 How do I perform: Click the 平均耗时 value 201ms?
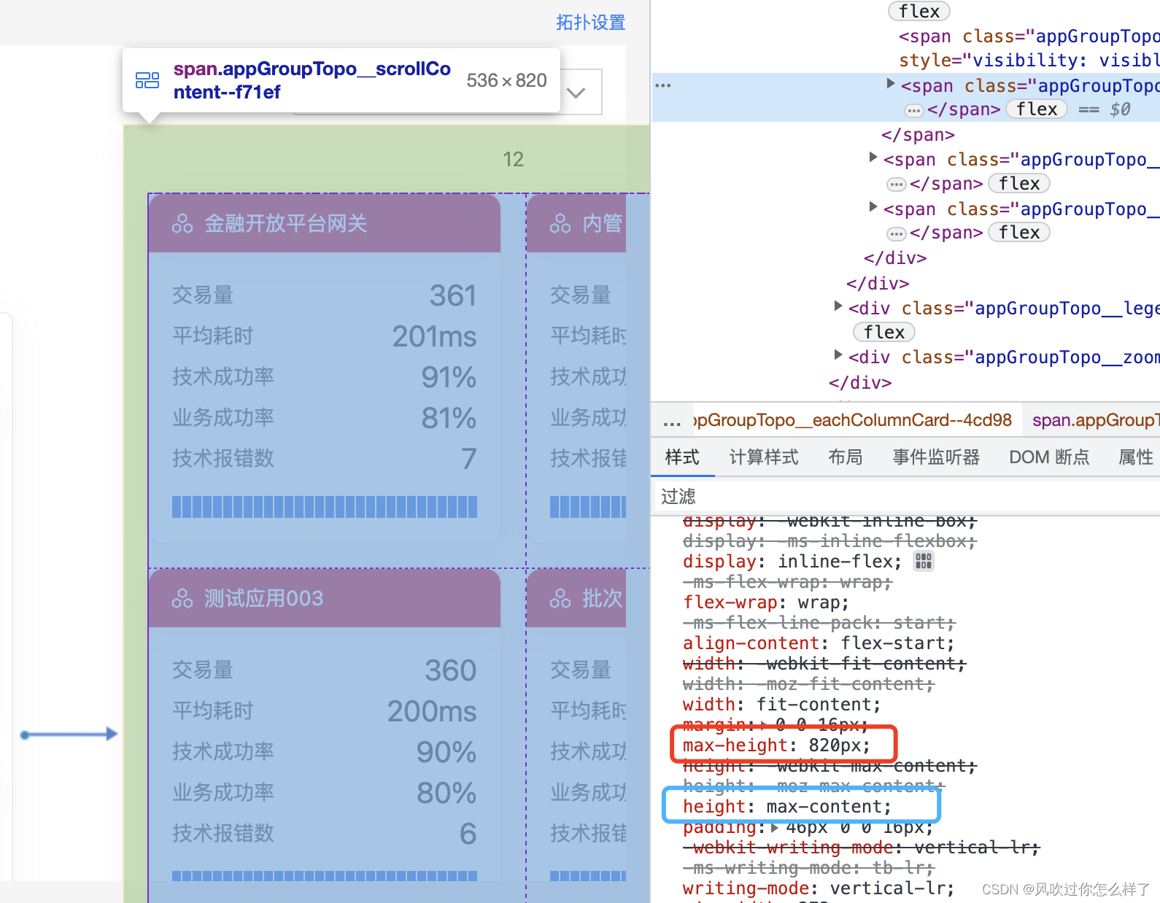[435, 336]
